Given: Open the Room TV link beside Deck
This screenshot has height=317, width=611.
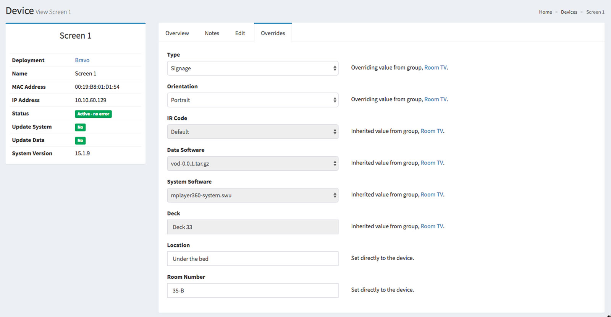Looking at the screenshot, I should pyautogui.click(x=432, y=226).
